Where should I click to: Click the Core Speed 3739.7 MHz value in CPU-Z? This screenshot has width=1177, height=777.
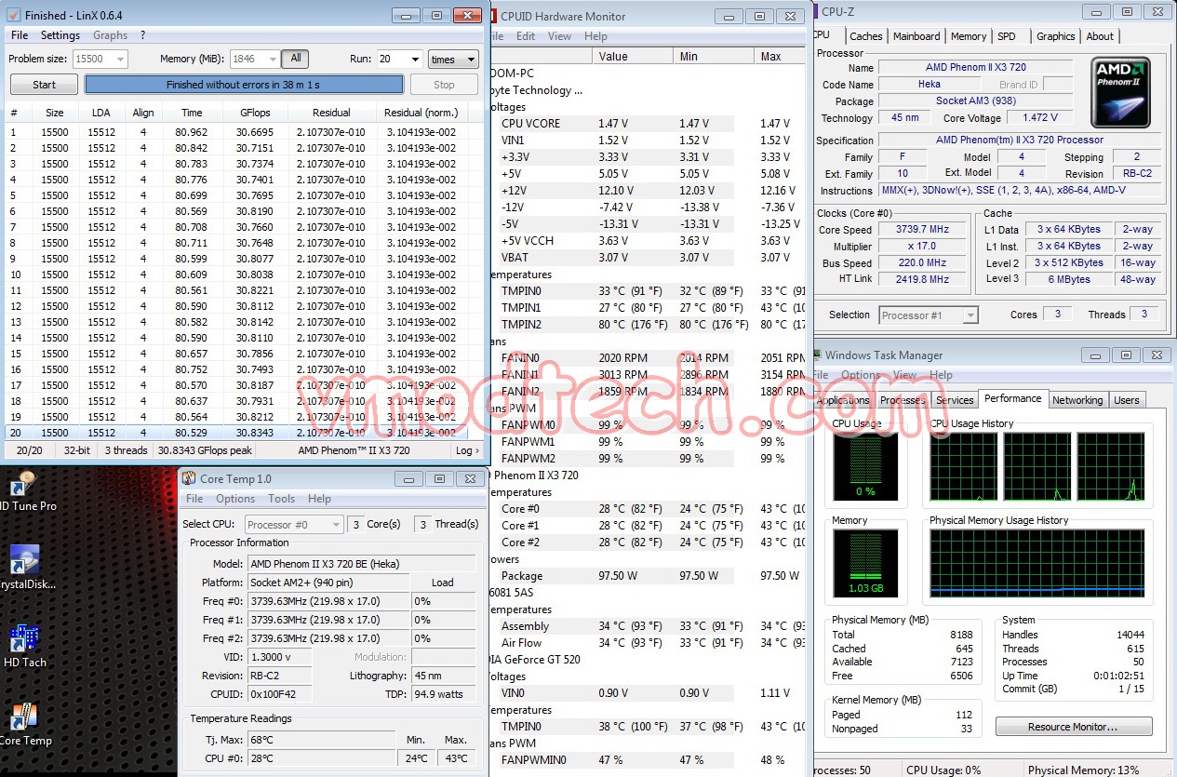tap(923, 230)
